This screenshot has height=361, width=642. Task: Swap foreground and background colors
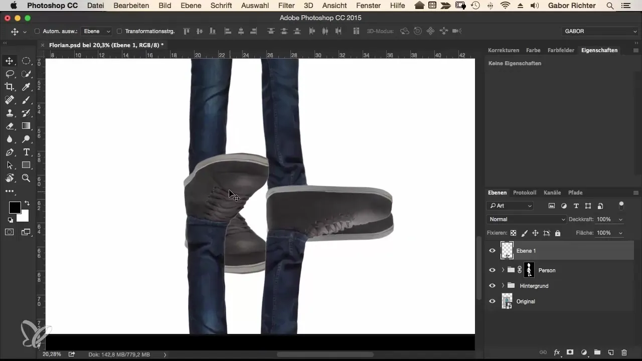[x=27, y=203]
